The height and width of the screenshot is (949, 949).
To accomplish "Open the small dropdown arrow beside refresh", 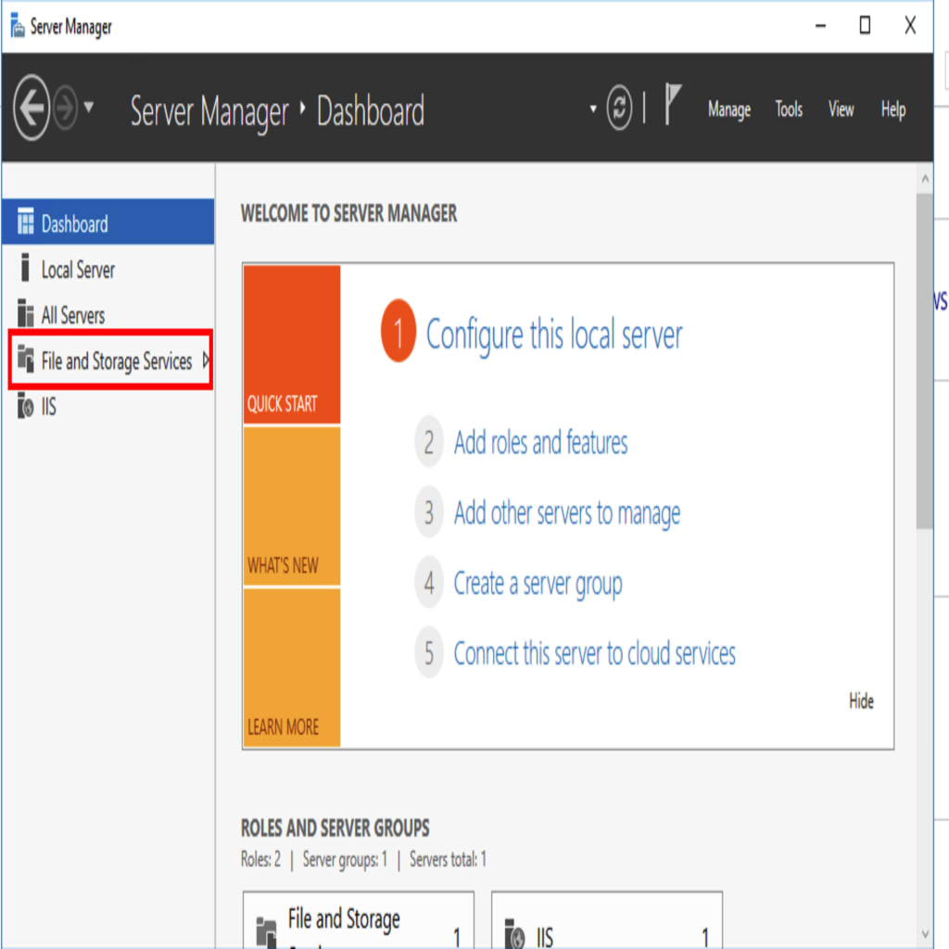I will [x=593, y=109].
